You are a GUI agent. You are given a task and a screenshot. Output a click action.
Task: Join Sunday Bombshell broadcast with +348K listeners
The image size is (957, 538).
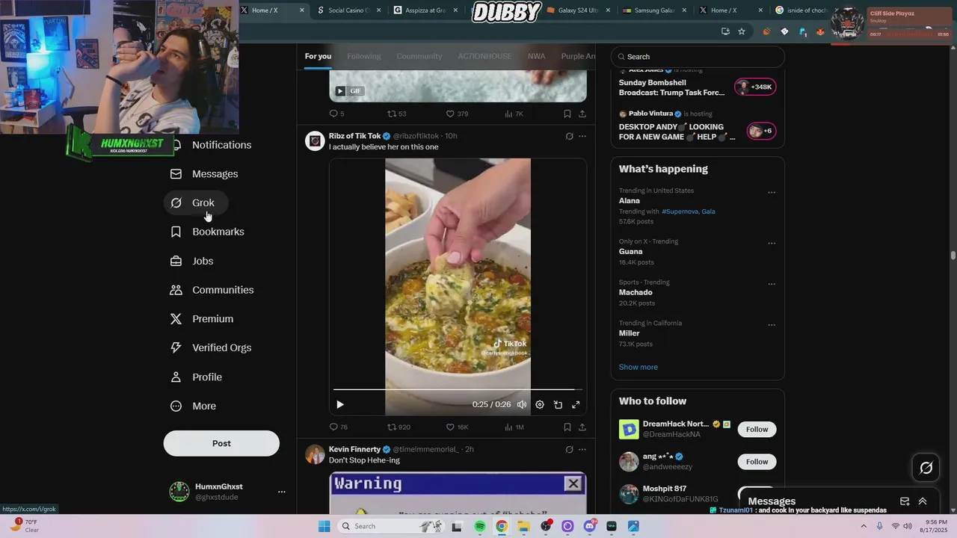755,87
